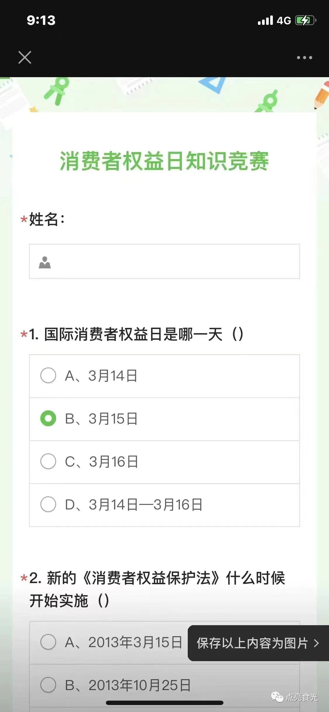Tap 保存以上内容为图片 button
Viewport: 329px width, 712px height.
252,643
